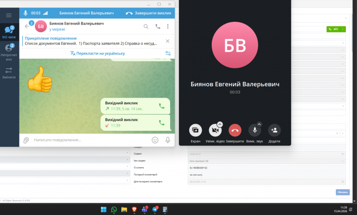Open File Explorer from taskbar

[124, 209]
